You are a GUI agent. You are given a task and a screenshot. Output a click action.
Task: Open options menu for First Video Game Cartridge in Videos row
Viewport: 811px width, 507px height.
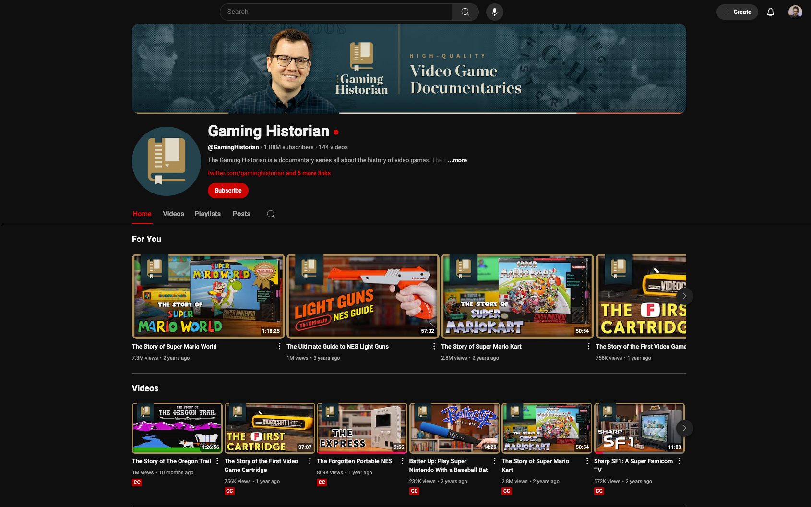[310, 461]
